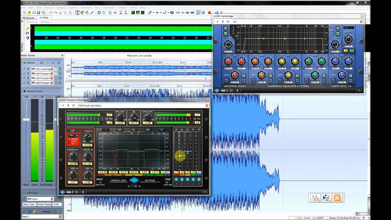Click the yellow wrench settings icon
The height and width of the screenshot is (220, 391).
(34, 211)
